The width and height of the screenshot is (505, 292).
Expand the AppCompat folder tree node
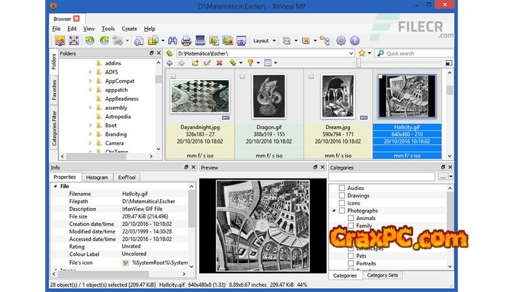point(91,81)
